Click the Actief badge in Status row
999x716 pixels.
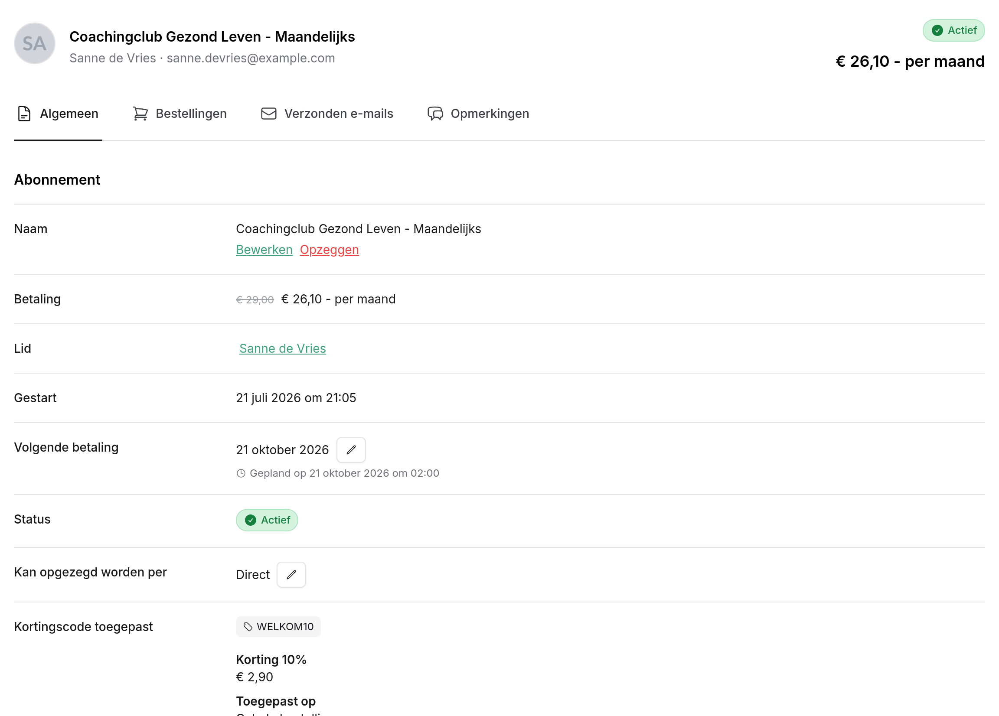pos(267,520)
